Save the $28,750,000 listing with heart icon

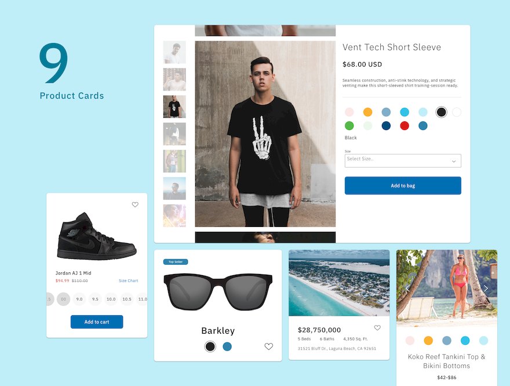(x=377, y=328)
